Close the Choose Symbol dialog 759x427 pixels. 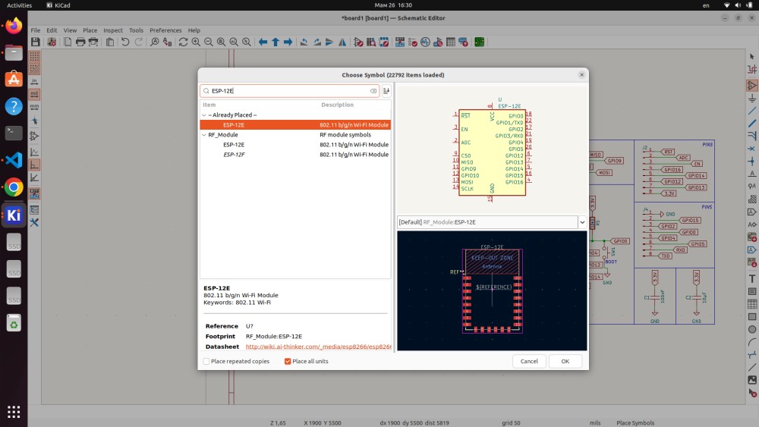tap(582, 75)
